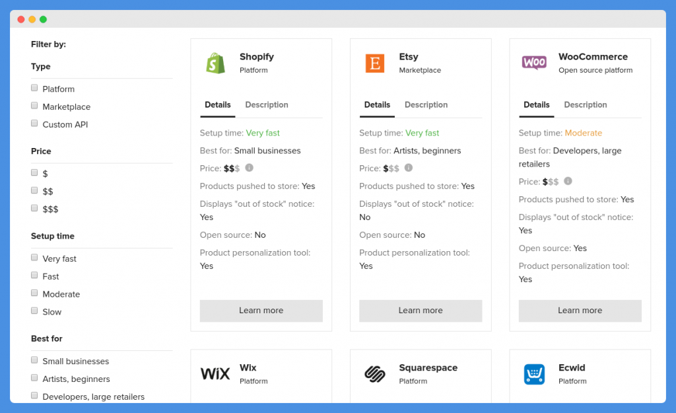676x413 pixels.
Task: Open the Details tab on Shopify card
Action: click(x=218, y=105)
